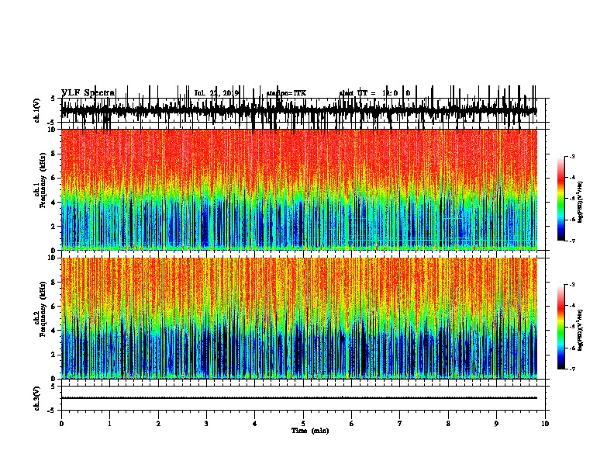The width and height of the screenshot is (614, 475).
Task: Click the 8 kHz tick on ch.1 axis
Action: coord(53,154)
